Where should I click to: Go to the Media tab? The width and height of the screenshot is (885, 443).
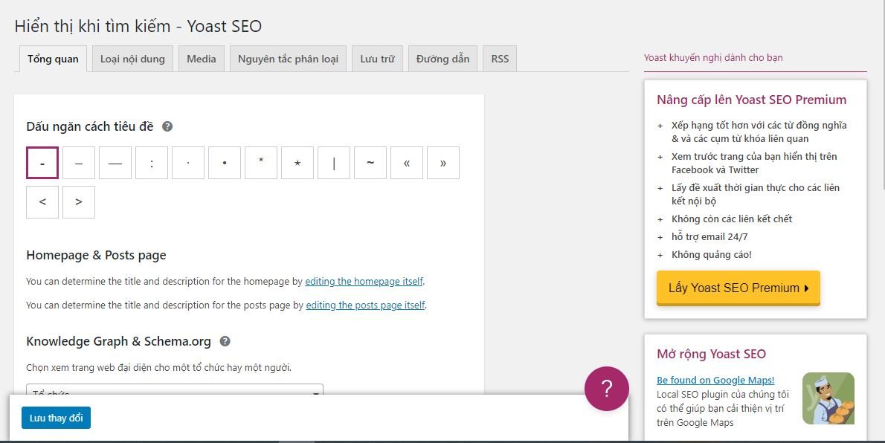[x=202, y=59]
